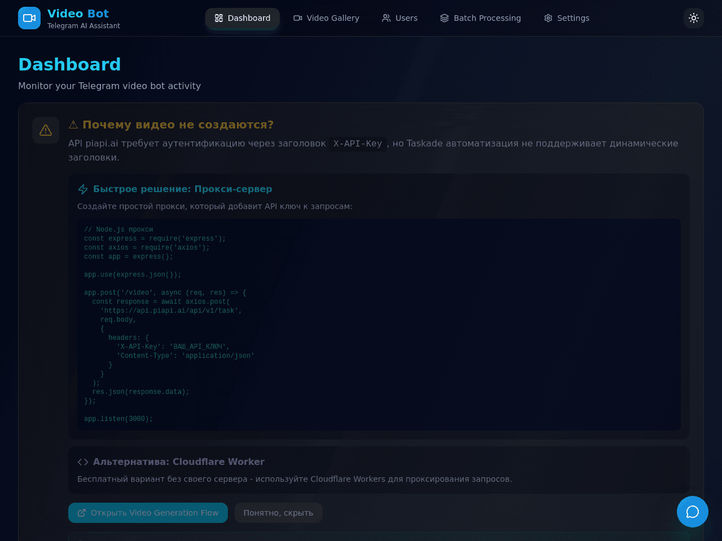Click the lightning bolt quick solution icon
This screenshot has width=722, height=541.
click(x=83, y=189)
